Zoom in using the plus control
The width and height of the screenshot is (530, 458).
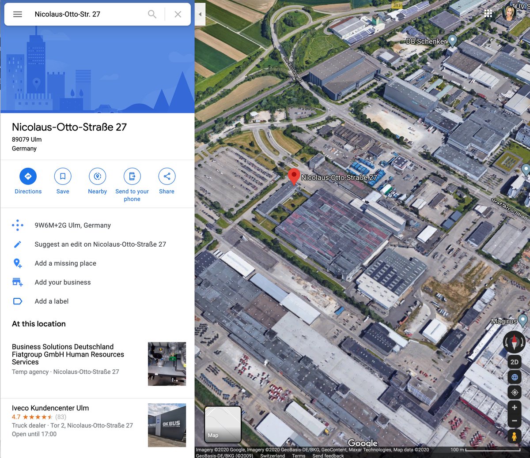514,407
